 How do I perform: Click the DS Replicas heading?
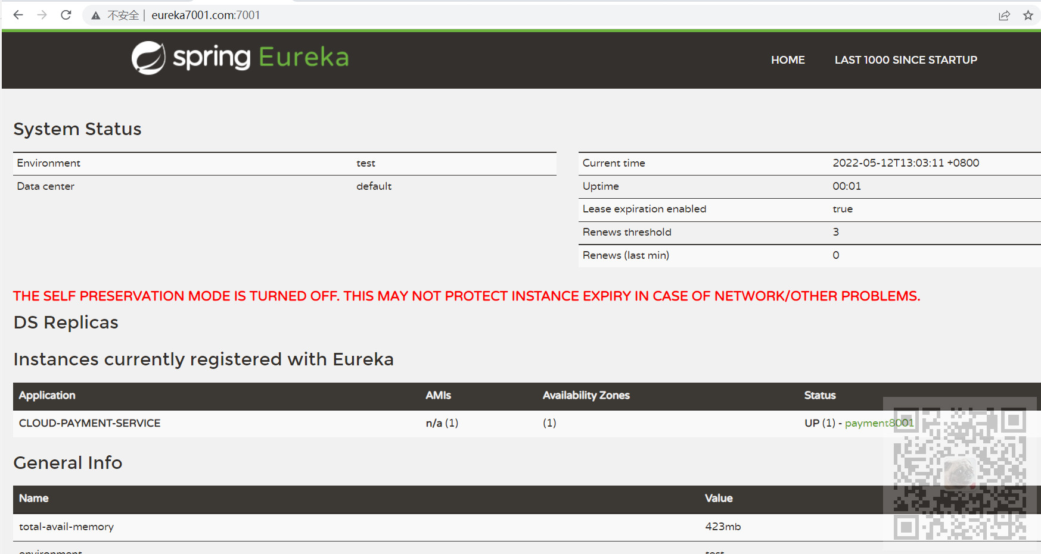(66, 323)
